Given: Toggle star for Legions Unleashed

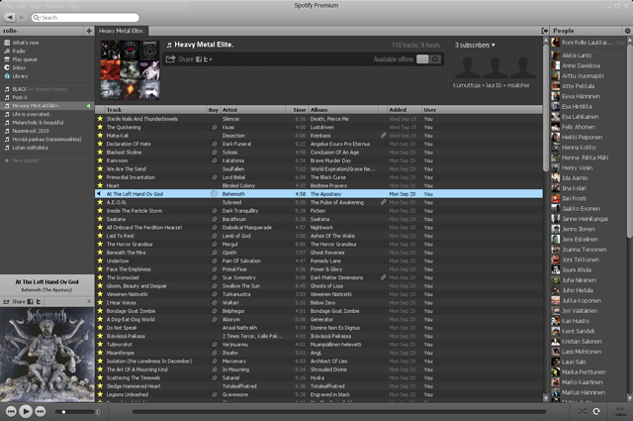Looking at the screenshot, I should (x=100, y=394).
